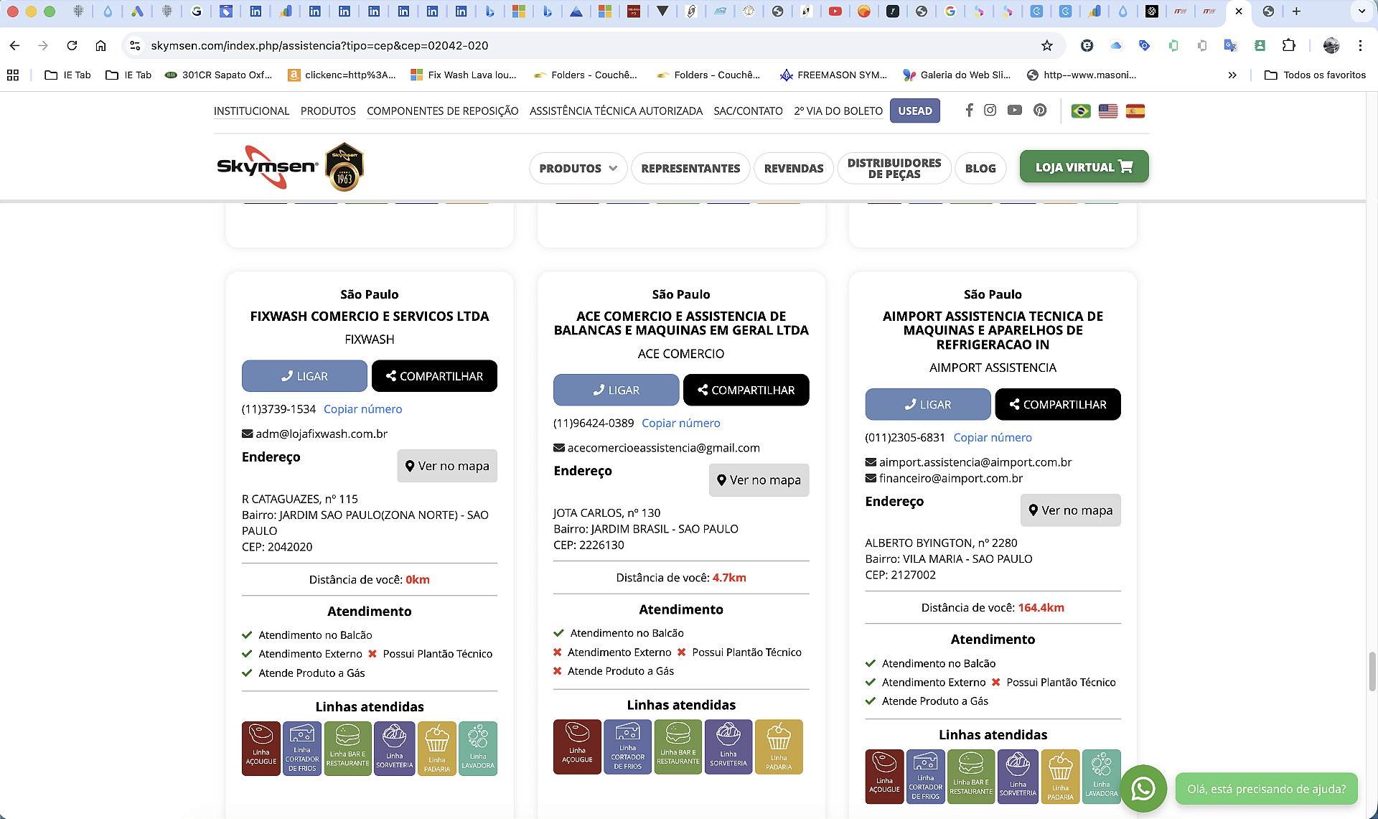Screen dimensions: 1378x819
Task: Select Linha Sorveteria in FIXWASH card
Action: click(x=395, y=749)
